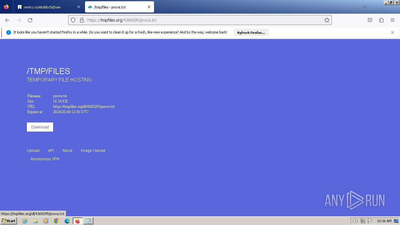Launch Google Chrome from taskbar

(x=57, y=221)
